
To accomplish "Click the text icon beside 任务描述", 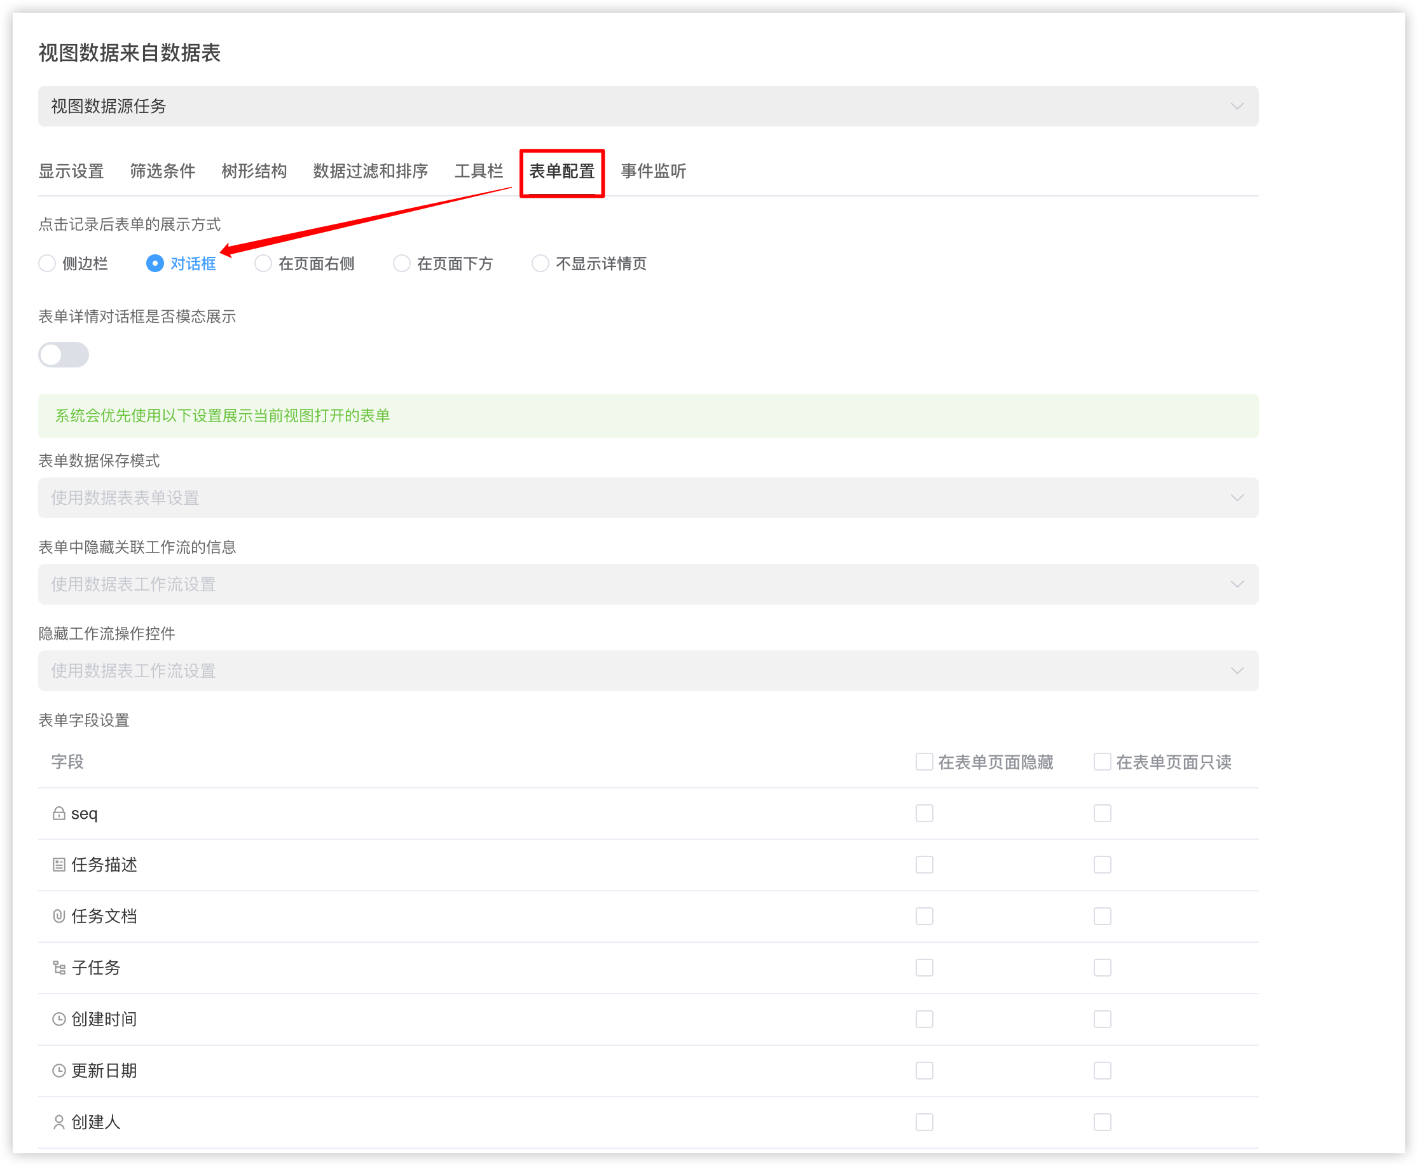I will tap(59, 865).
